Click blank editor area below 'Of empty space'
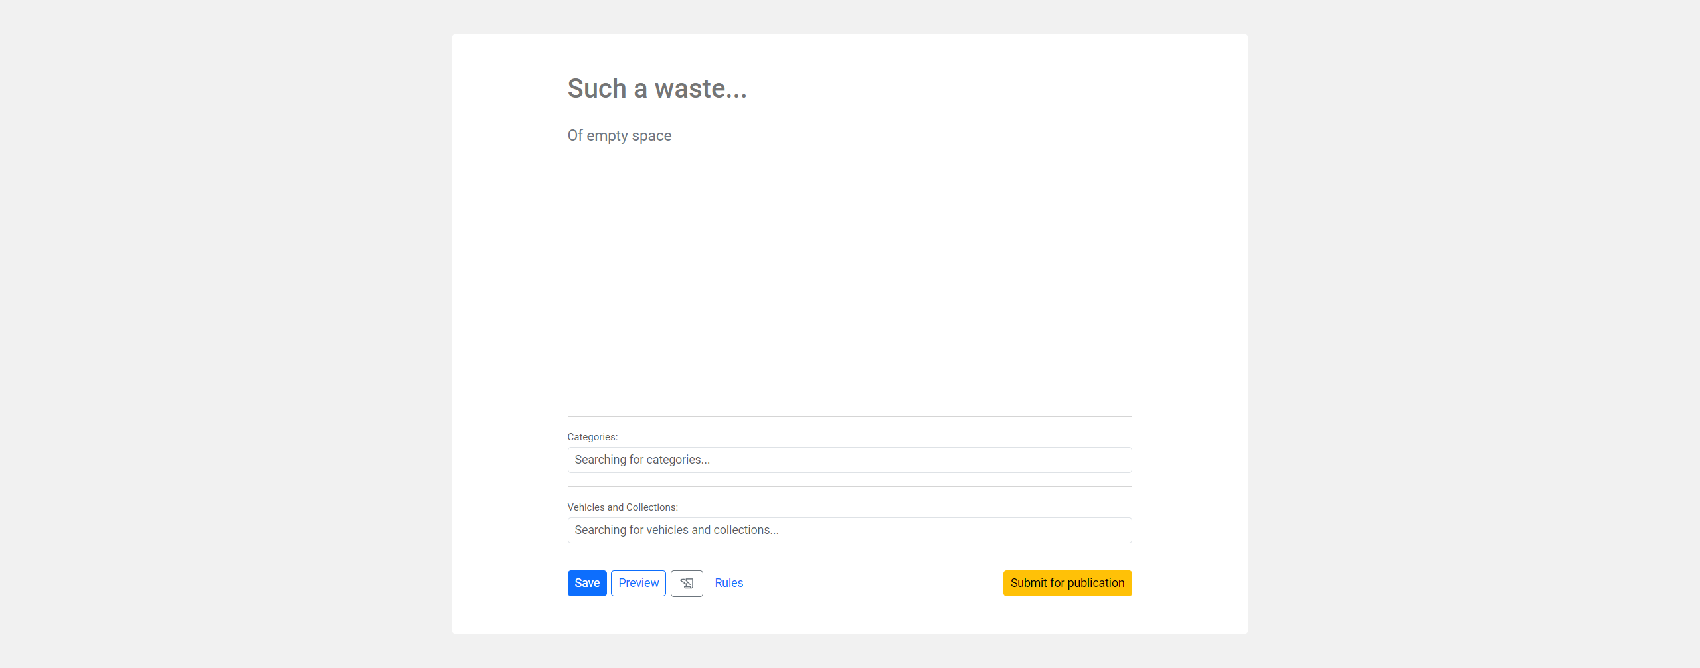This screenshot has width=1700, height=668. [849, 279]
